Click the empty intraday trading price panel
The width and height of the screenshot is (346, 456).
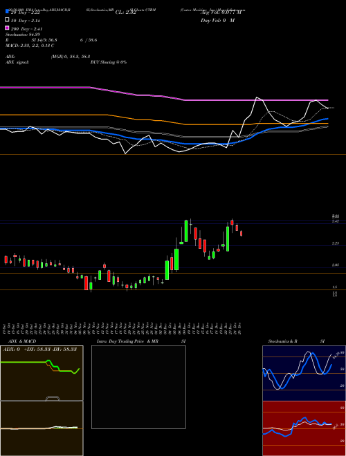(x=138, y=387)
